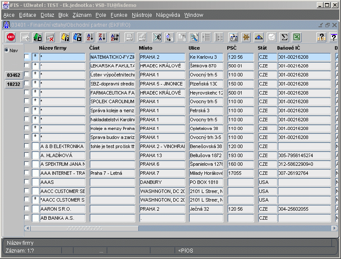Click the greyed paste value icon
341x259 pixels.
point(182,37)
